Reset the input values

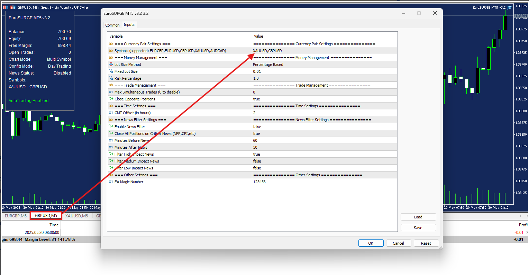point(426,243)
